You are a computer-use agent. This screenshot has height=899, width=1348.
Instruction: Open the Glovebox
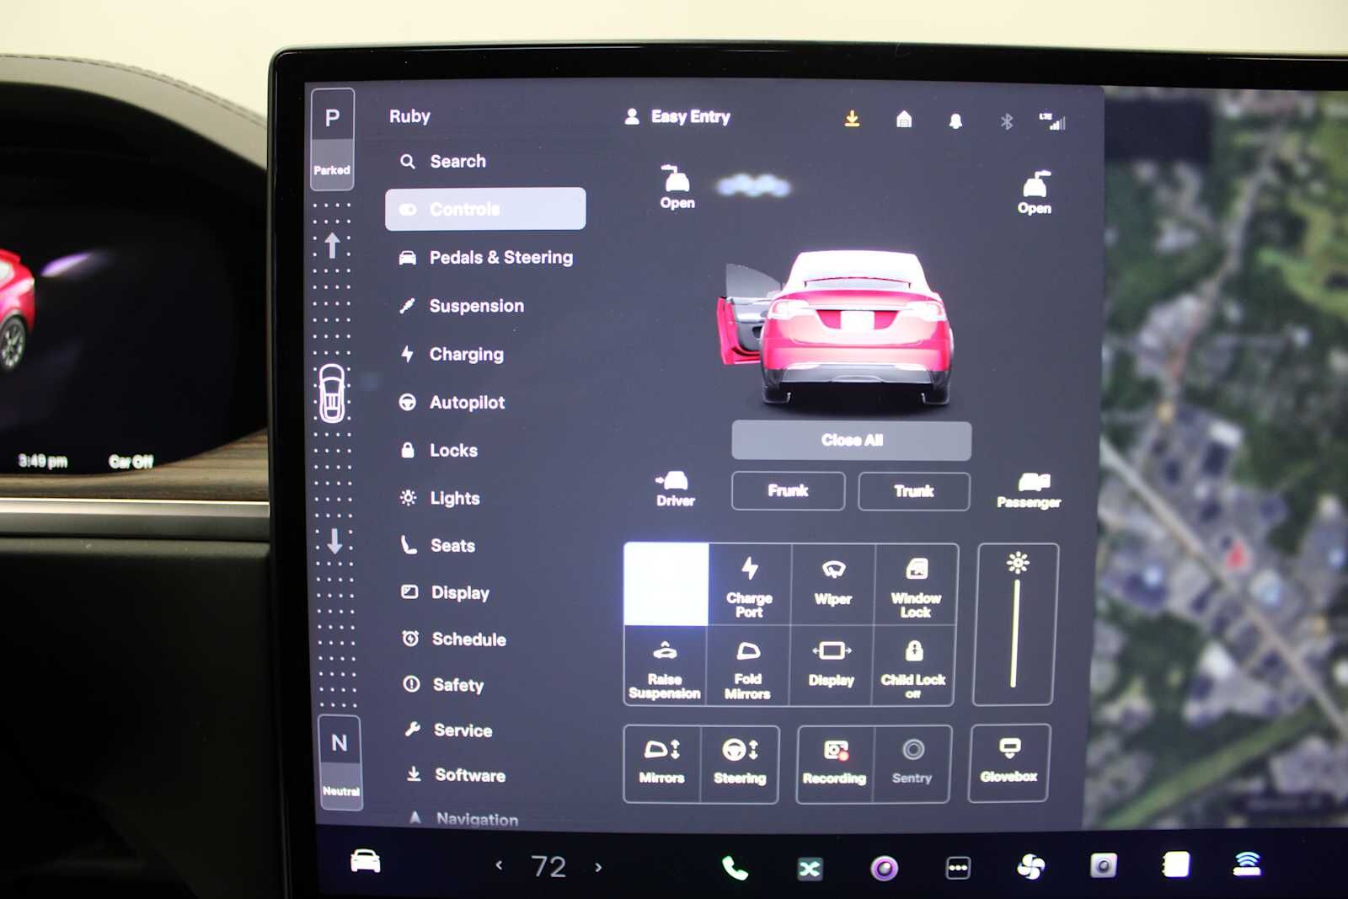tap(1008, 763)
